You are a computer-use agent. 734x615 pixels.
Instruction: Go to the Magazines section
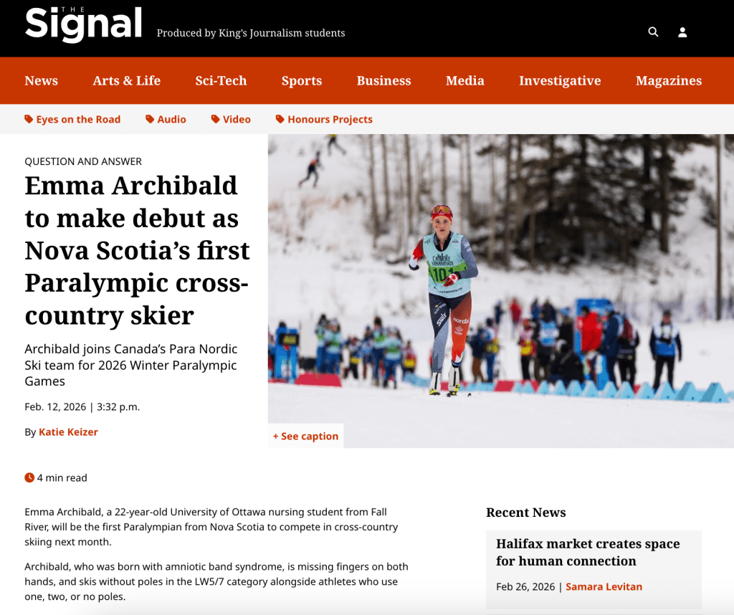tap(669, 80)
